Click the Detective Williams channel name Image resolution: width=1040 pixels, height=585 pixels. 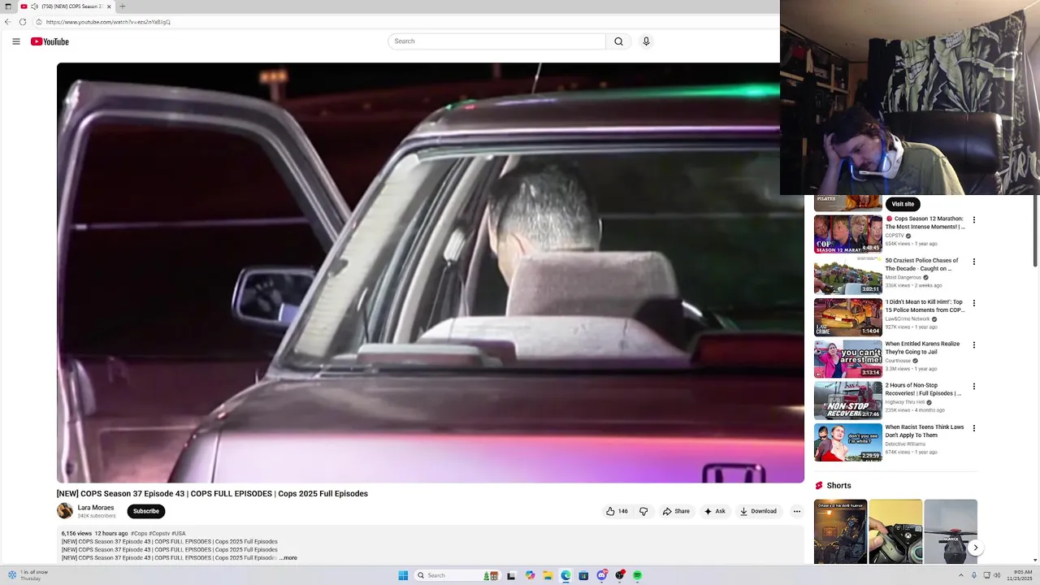click(905, 444)
